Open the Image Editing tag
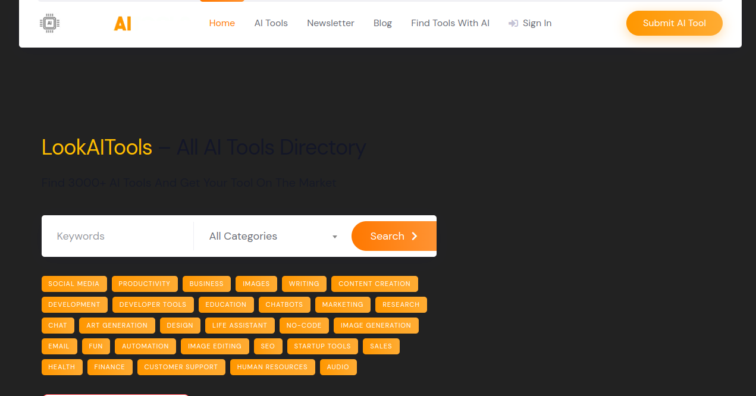 215,346
